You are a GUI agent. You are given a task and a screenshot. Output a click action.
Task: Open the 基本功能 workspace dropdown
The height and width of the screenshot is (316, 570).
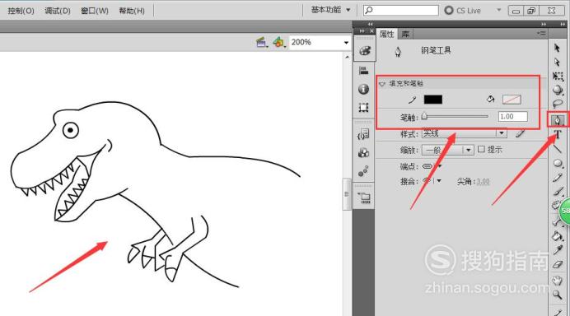pos(330,10)
